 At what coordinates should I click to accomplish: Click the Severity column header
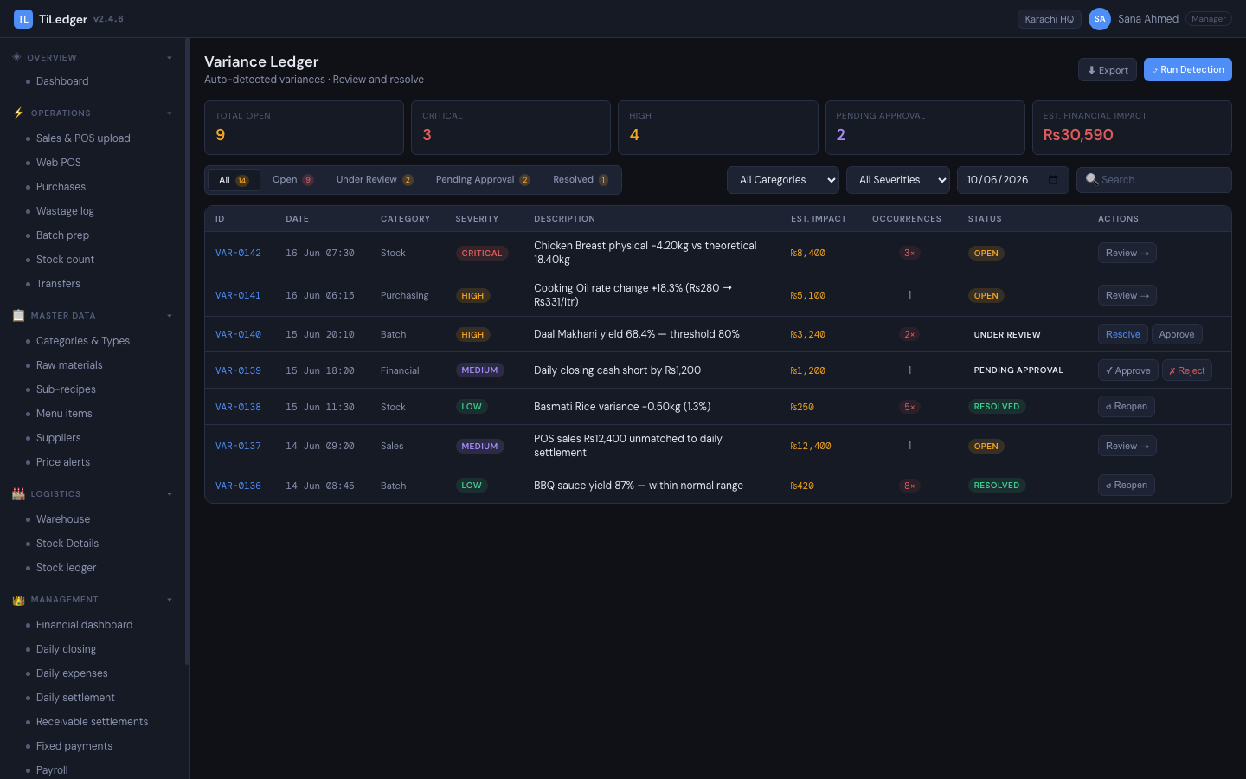pos(477,219)
